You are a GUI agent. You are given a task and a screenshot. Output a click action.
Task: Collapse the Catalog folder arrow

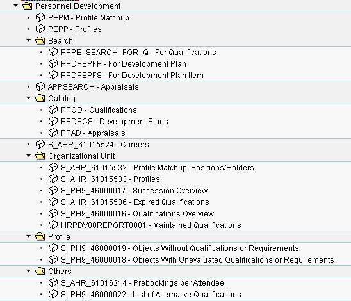(28, 98)
